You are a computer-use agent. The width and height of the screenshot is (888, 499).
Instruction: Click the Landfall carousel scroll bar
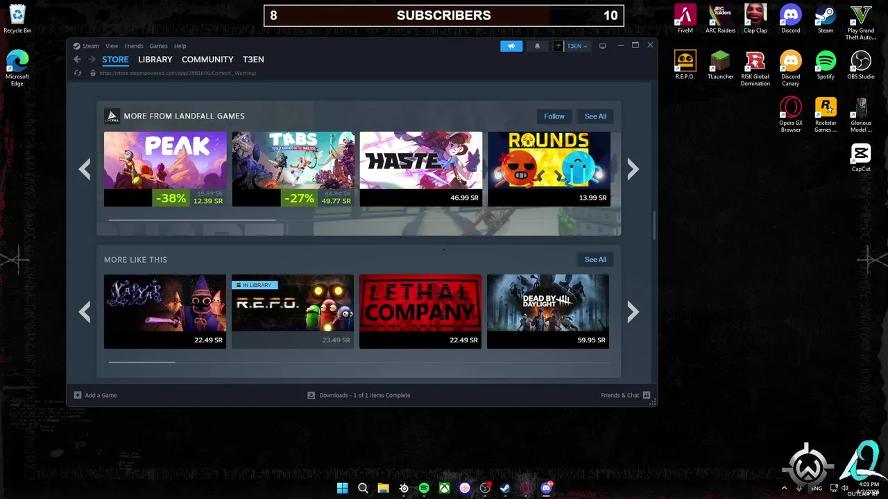click(x=192, y=220)
